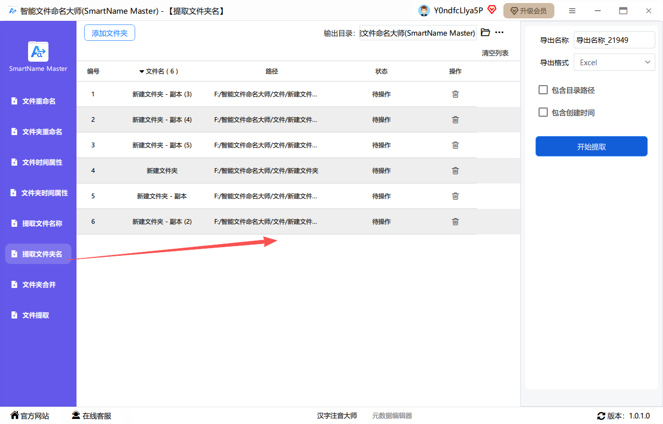Open 官方网站 link in status bar
Image resolution: width=663 pixels, height=424 pixels.
pos(30,416)
